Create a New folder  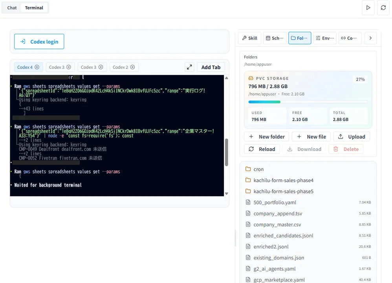266,136
